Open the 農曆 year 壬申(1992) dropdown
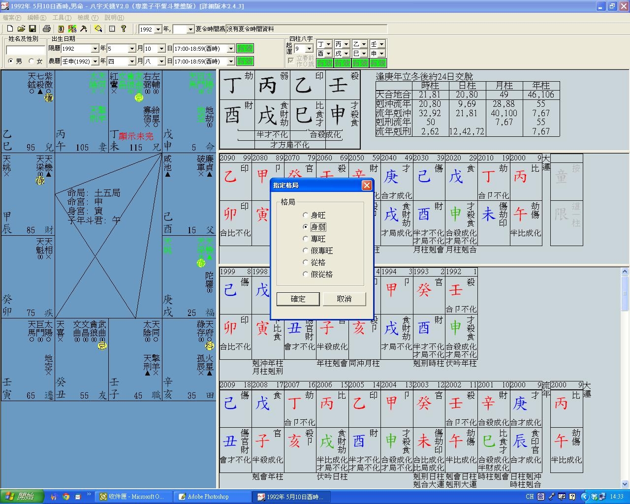 point(94,62)
